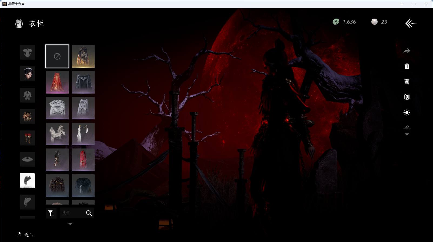Minimize the 燕云十六声 window
The width and height of the screenshot is (433, 242).
[402, 4]
